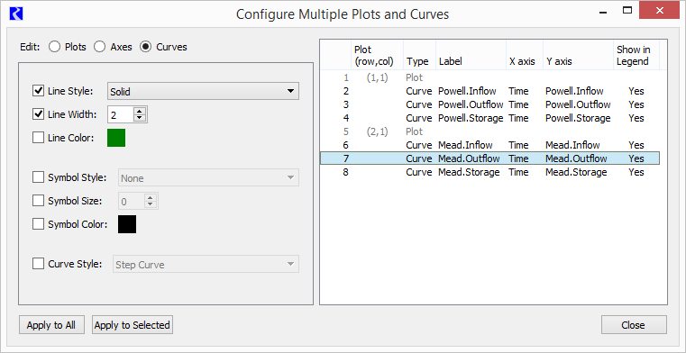Click the Time X axis cell for Mead.Inflow

point(518,145)
